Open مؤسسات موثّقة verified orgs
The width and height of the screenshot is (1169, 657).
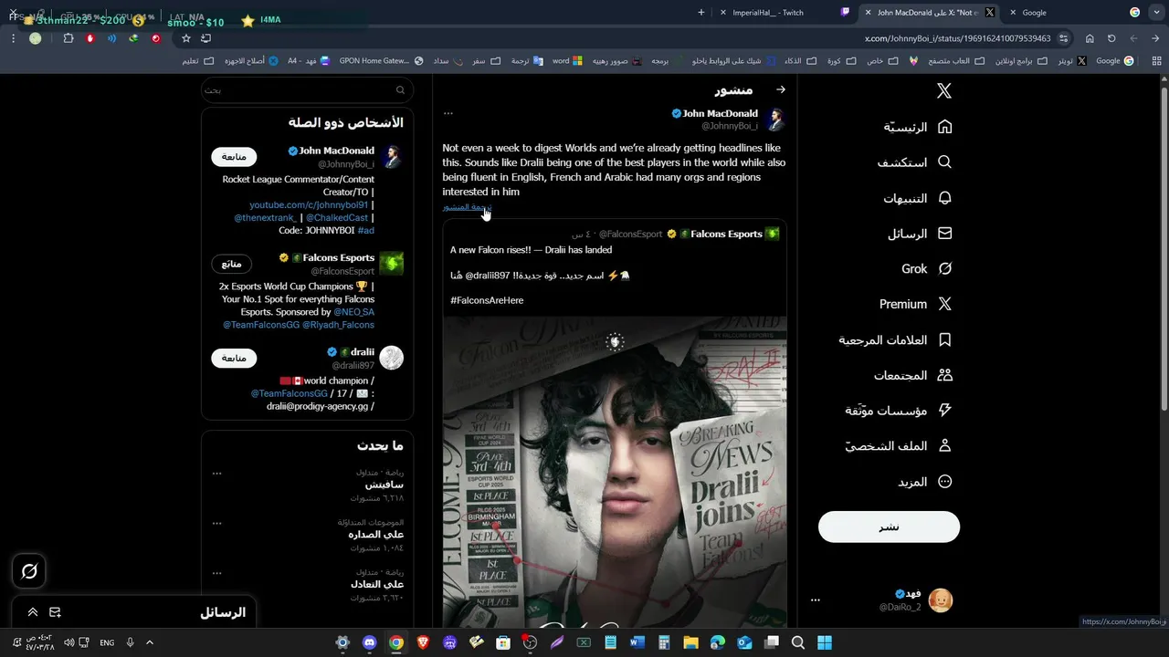coord(898,411)
